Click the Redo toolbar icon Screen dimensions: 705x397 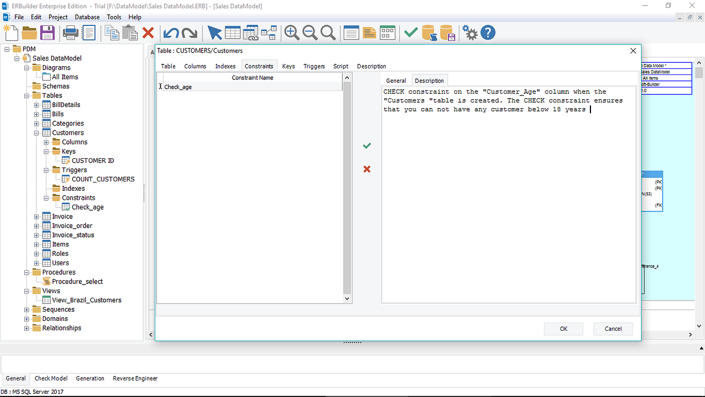pyautogui.click(x=188, y=33)
